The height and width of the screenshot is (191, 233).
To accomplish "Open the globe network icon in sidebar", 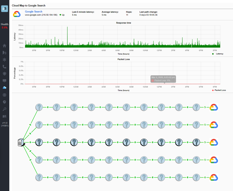I will point(4,95).
